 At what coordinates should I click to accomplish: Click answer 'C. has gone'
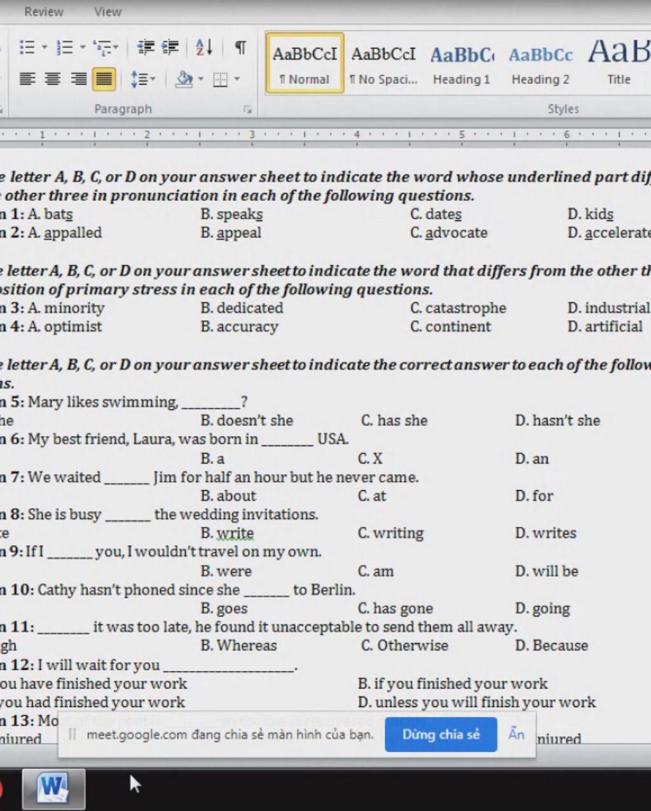[395, 609]
